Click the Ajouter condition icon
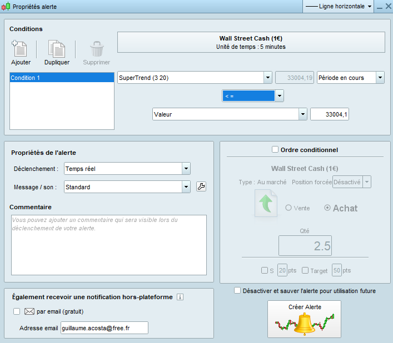This screenshot has height=343, width=393. click(x=19, y=48)
